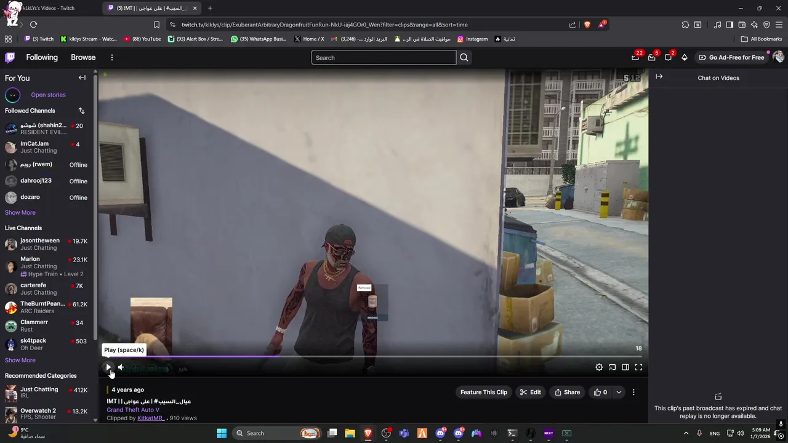
Task: Click the Get Bits diamond icon
Action: tap(684, 57)
